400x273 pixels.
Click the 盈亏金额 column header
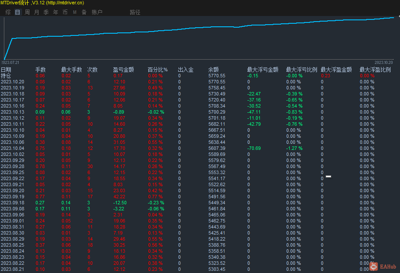pyautogui.click(x=123, y=70)
